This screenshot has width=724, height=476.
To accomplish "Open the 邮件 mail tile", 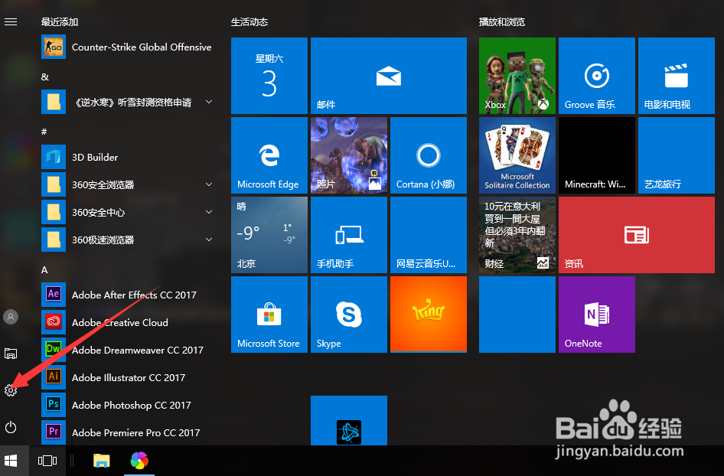I will click(x=389, y=76).
